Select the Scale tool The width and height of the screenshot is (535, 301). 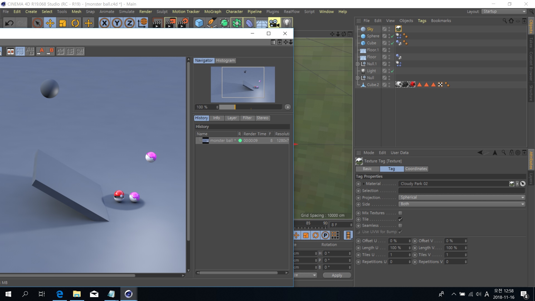pos(63,23)
